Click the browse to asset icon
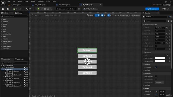Image resolution: width=173 pixels, height=97 pixels. tap(8, 9)
